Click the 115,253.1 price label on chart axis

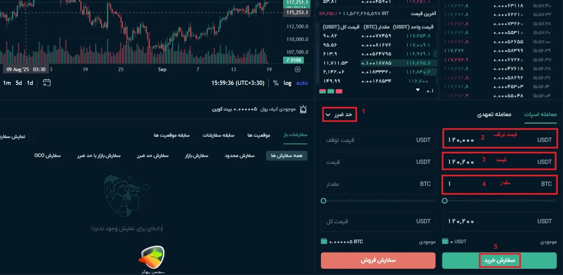pyautogui.click(x=297, y=13)
